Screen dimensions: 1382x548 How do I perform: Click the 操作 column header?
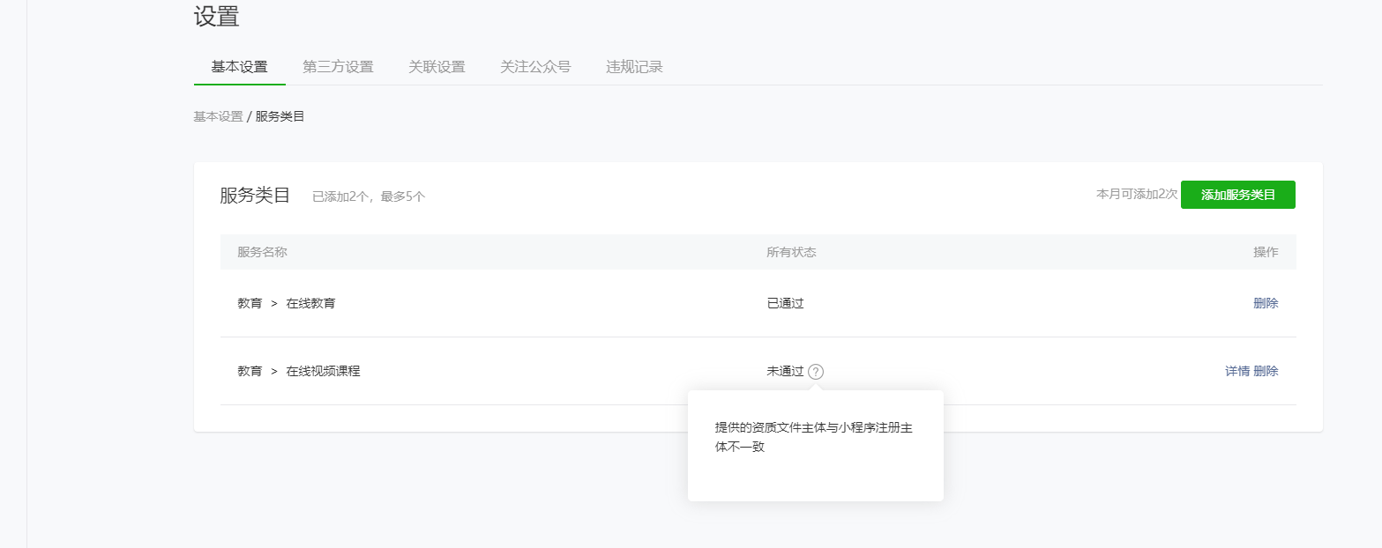[x=1266, y=252]
